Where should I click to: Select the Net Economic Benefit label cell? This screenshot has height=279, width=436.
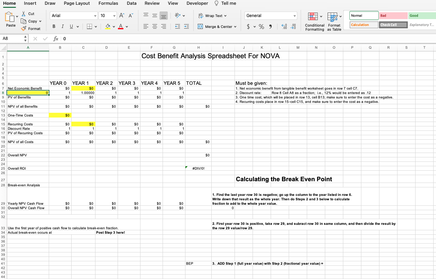tap(28, 88)
